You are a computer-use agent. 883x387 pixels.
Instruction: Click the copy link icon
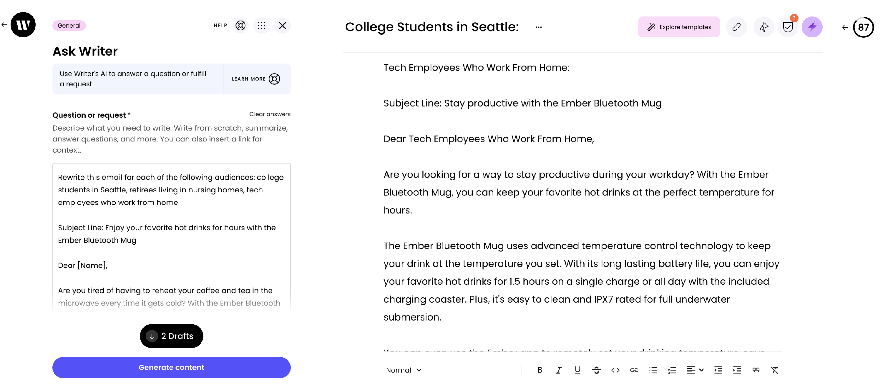tap(736, 27)
